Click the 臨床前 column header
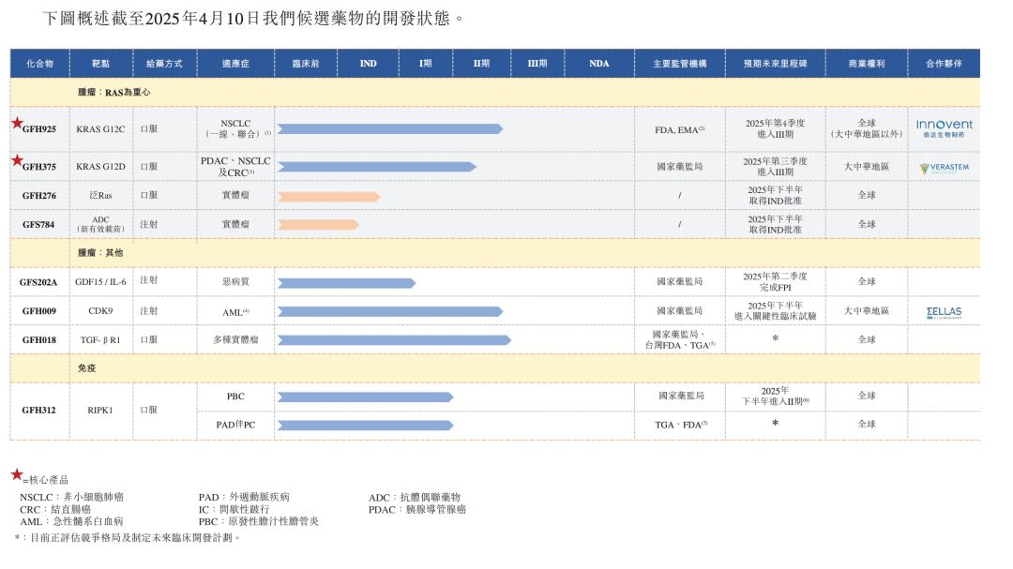This screenshot has width=1013, height=569. click(x=306, y=64)
